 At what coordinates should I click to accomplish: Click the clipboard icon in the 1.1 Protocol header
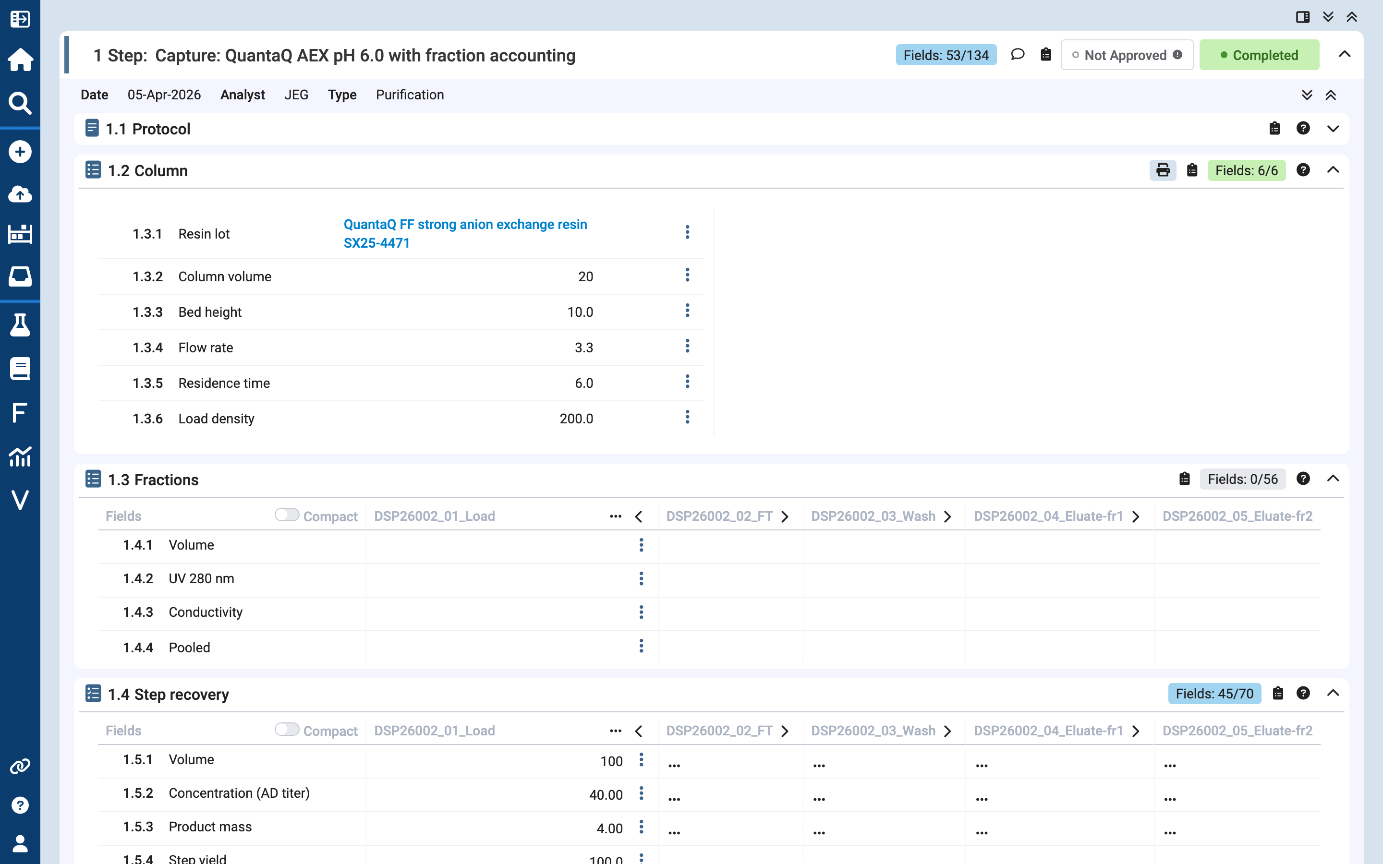click(x=1274, y=129)
